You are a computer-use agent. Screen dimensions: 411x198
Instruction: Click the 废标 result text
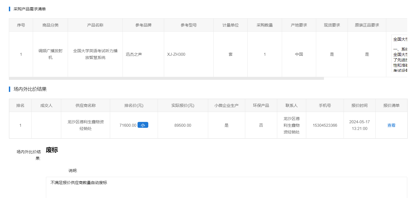pyautogui.click(x=52, y=150)
